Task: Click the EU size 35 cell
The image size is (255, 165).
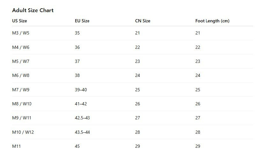Action: tap(77, 33)
